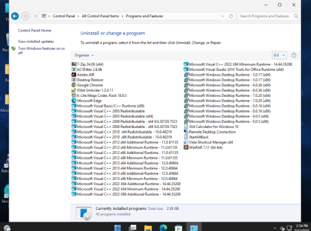Click the network icon in system tray
311x231 pixels.
(289, 228)
